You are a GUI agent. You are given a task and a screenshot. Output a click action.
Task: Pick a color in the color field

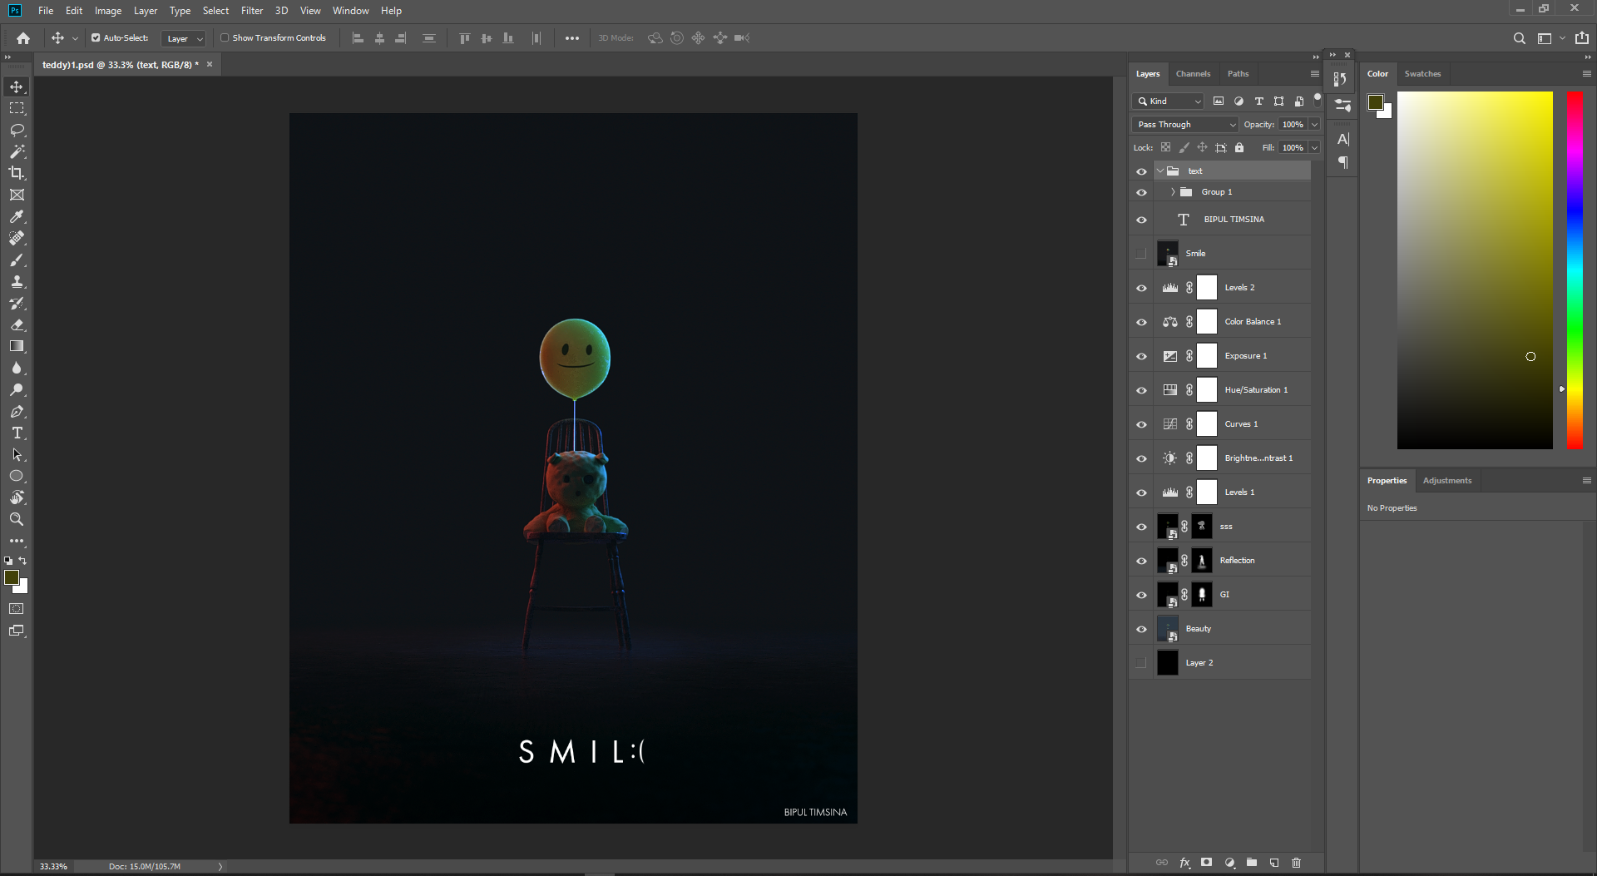(1475, 270)
